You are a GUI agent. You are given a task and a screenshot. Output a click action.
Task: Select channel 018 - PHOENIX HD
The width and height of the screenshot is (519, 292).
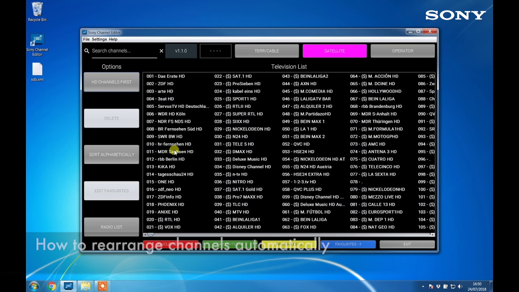coord(165,204)
